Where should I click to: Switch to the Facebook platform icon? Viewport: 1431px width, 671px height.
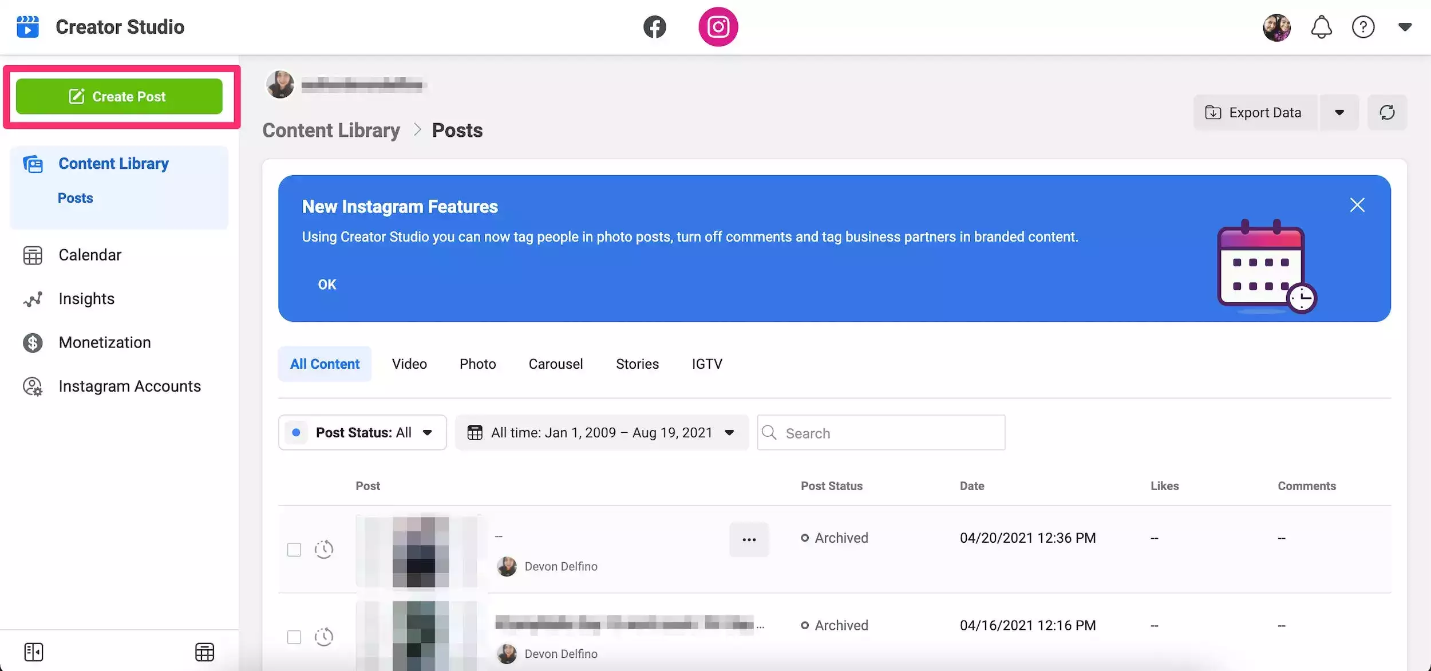pyautogui.click(x=654, y=27)
